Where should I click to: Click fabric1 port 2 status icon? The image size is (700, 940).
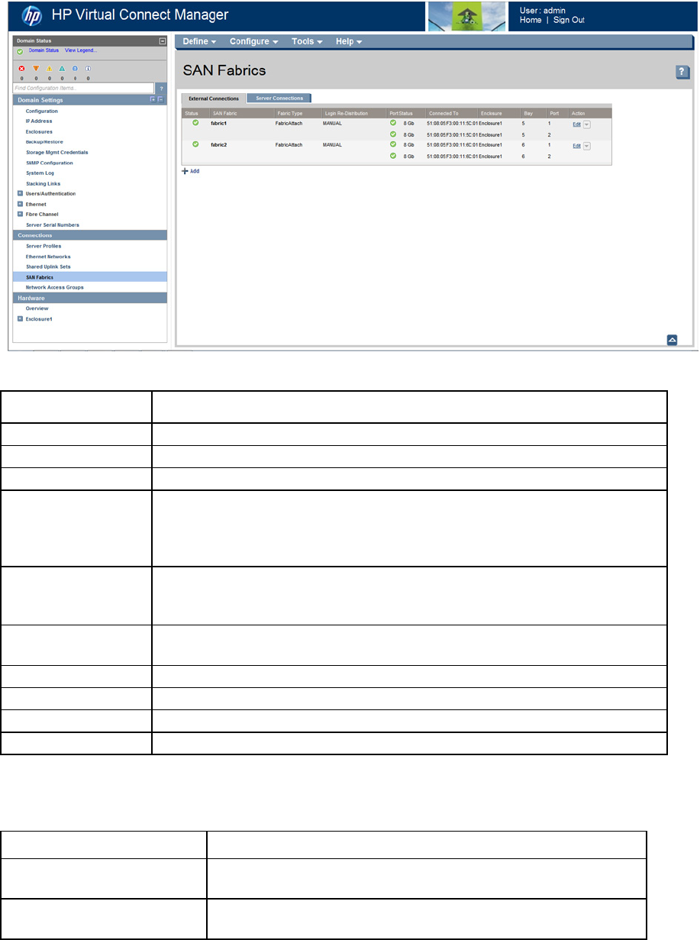point(393,134)
